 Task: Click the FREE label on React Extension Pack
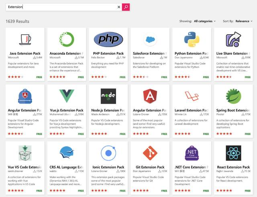click(x=248, y=191)
